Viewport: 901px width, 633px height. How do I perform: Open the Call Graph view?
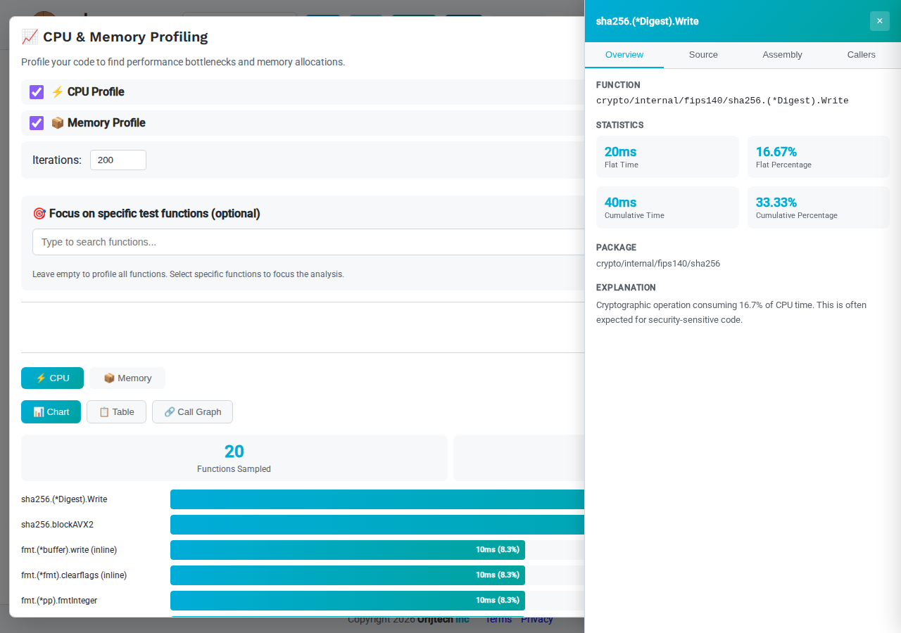pos(192,411)
